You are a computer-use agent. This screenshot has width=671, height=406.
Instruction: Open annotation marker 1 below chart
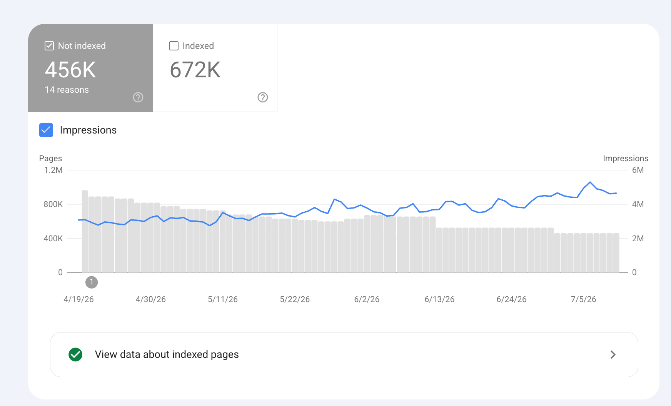pyautogui.click(x=92, y=282)
